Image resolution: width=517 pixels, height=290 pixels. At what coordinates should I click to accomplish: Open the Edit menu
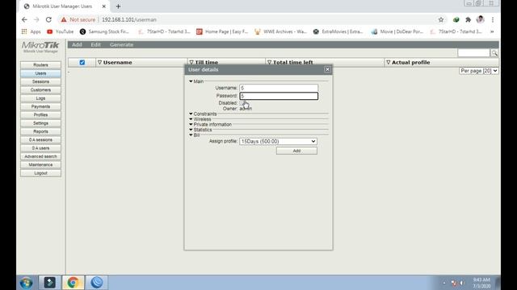tap(95, 45)
